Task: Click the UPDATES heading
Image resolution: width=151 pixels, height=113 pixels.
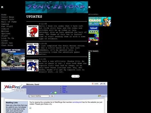Action: click(x=34, y=16)
